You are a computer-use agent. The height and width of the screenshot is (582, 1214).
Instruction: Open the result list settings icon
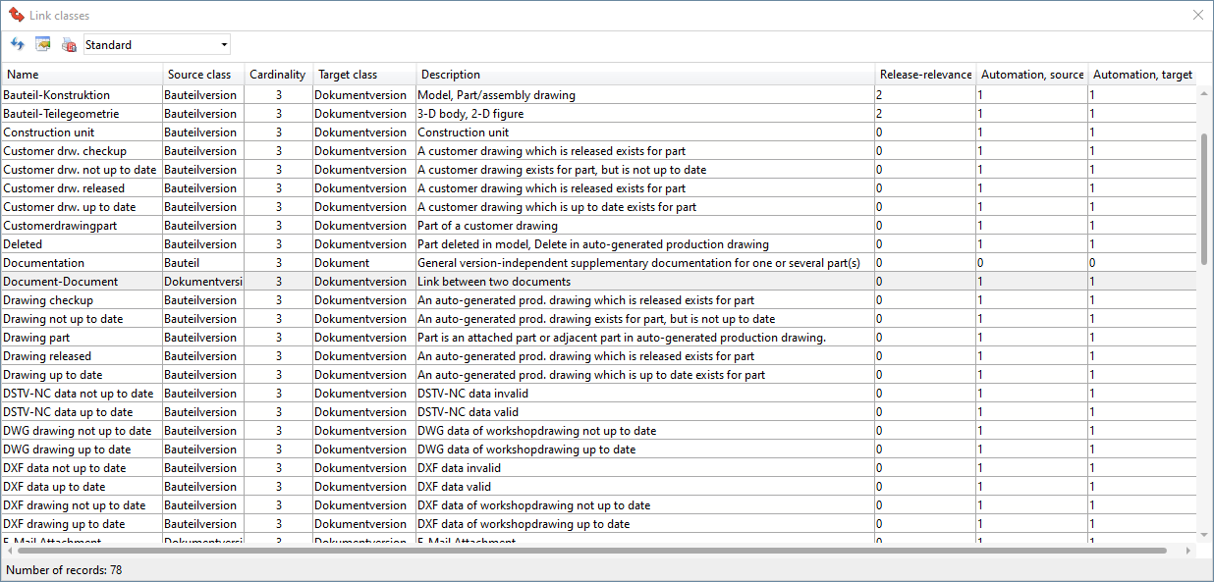pyautogui.click(x=43, y=44)
